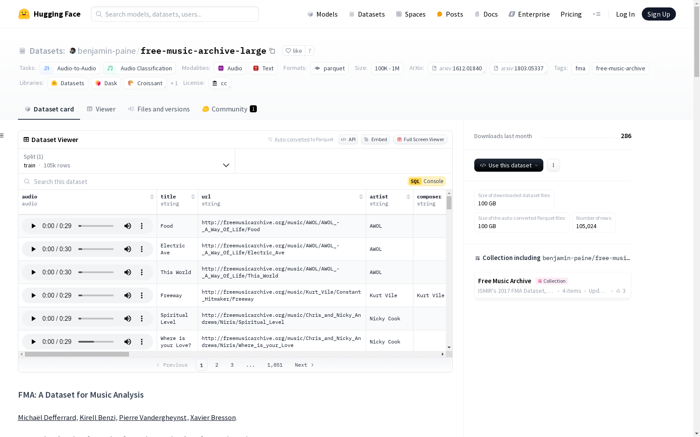Go to Datasets in top navigation
Image resolution: width=700 pixels, height=437 pixels.
[367, 14]
